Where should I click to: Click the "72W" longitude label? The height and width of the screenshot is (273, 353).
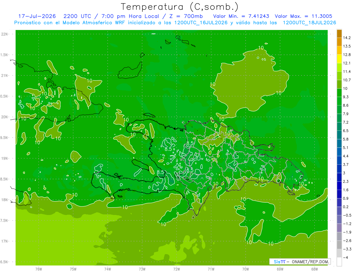tap(176, 269)
